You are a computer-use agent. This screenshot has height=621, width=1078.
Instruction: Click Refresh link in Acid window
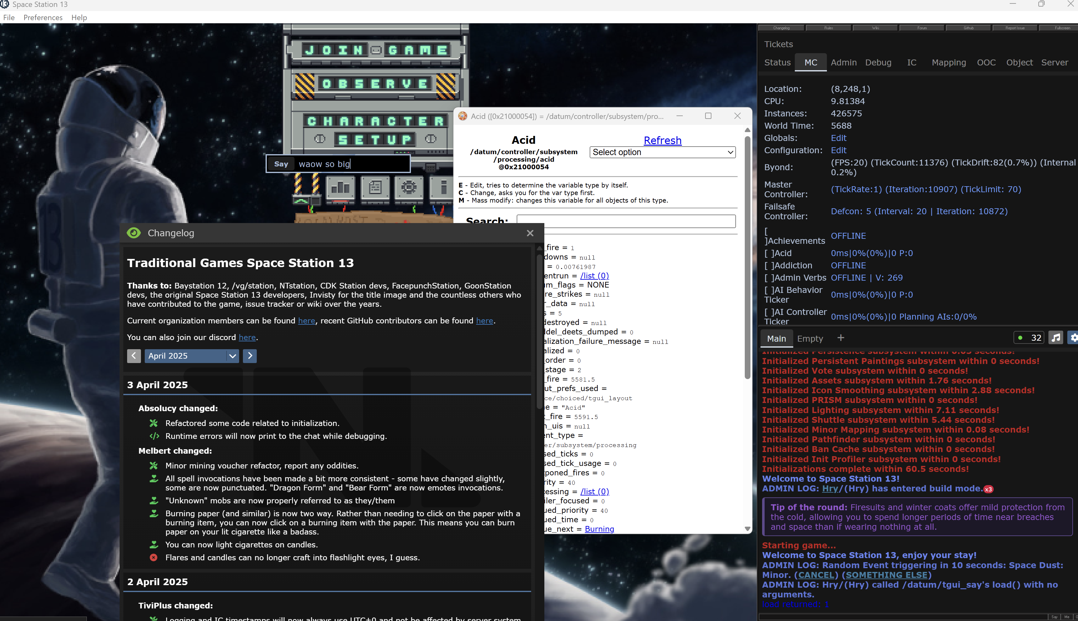(662, 140)
